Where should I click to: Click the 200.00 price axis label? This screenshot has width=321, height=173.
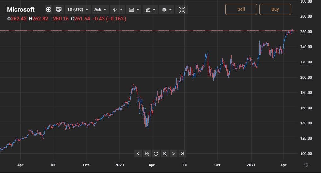(306, 77)
